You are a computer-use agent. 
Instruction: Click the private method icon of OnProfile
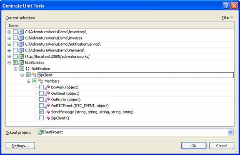tap(47, 100)
